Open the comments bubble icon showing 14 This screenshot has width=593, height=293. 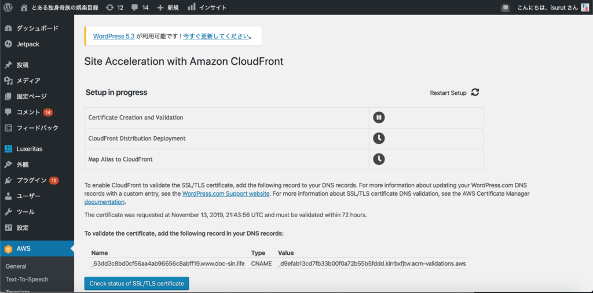click(x=140, y=7)
